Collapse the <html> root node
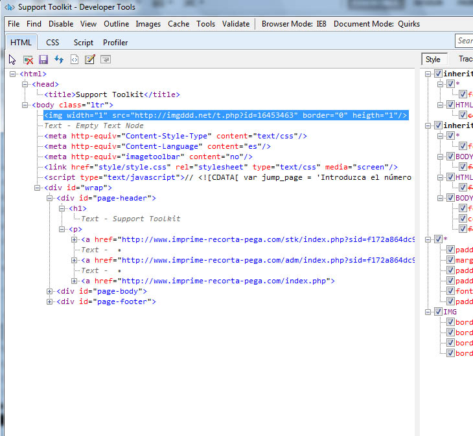 click(12, 74)
